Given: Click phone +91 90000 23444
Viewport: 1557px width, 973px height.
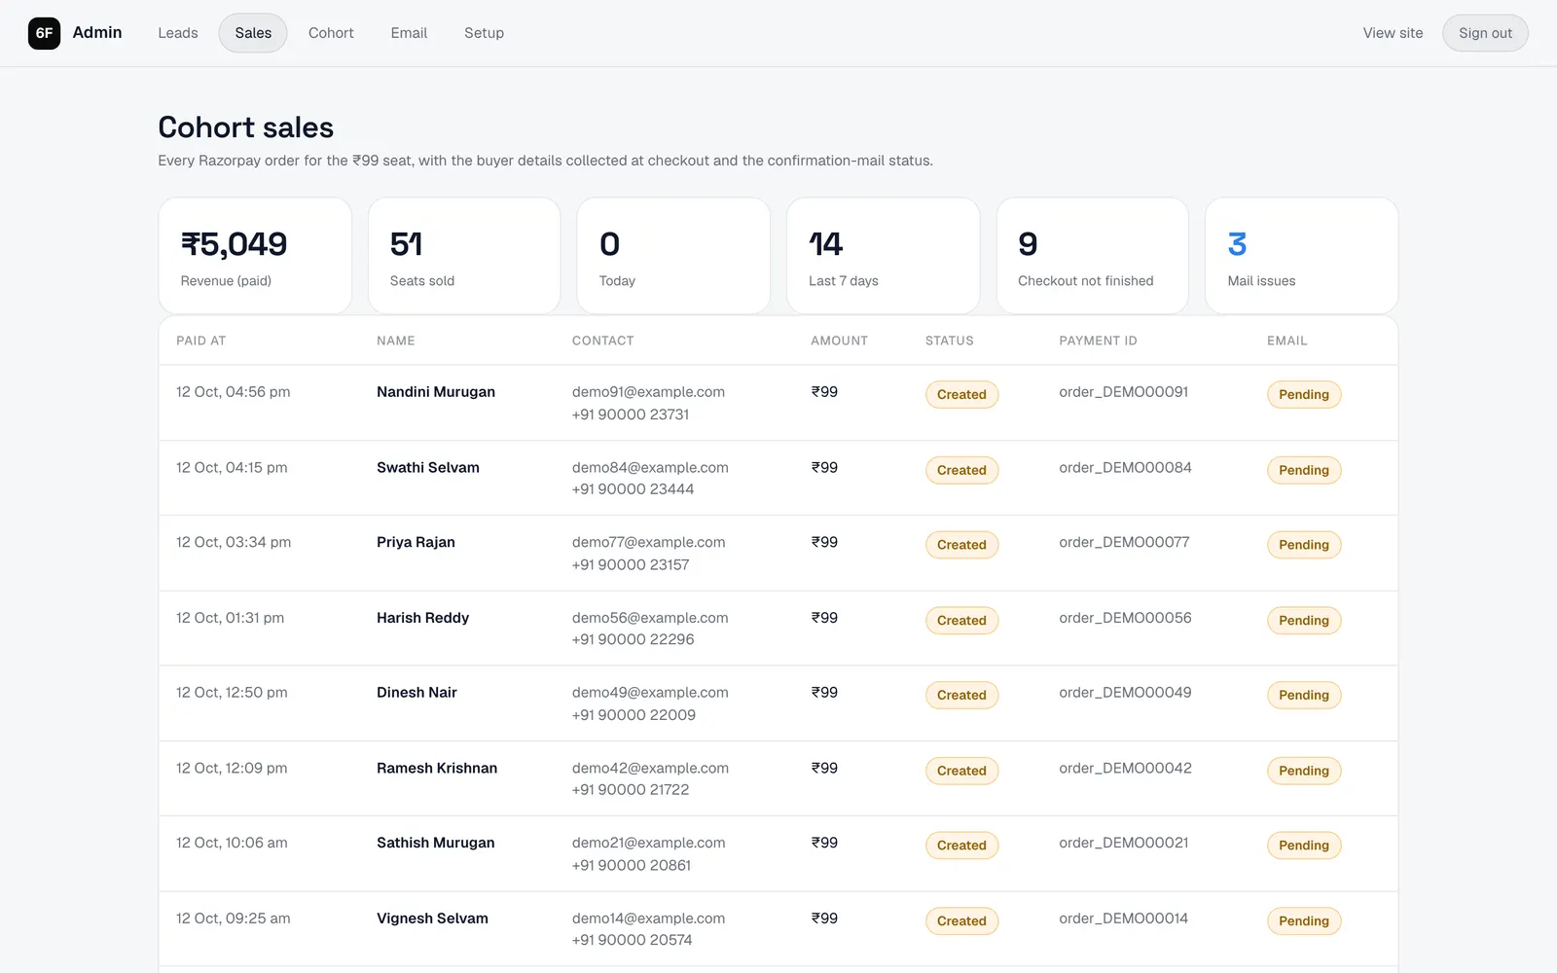Looking at the screenshot, I should point(633,489).
